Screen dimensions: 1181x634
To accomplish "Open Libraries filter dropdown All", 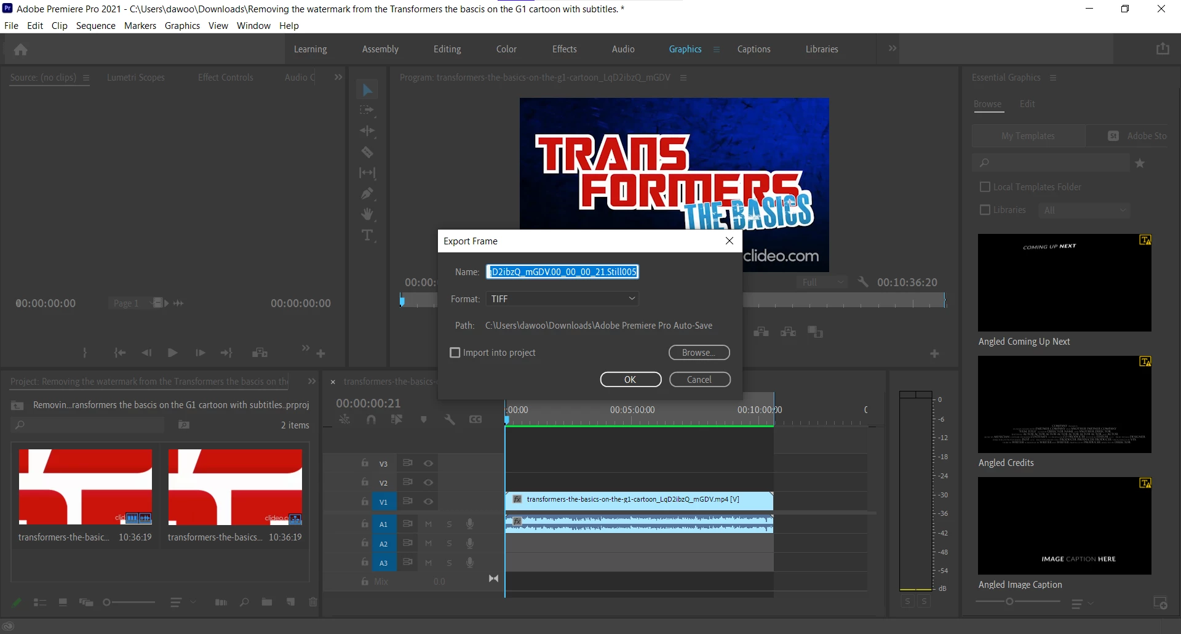I will [x=1084, y=210].
